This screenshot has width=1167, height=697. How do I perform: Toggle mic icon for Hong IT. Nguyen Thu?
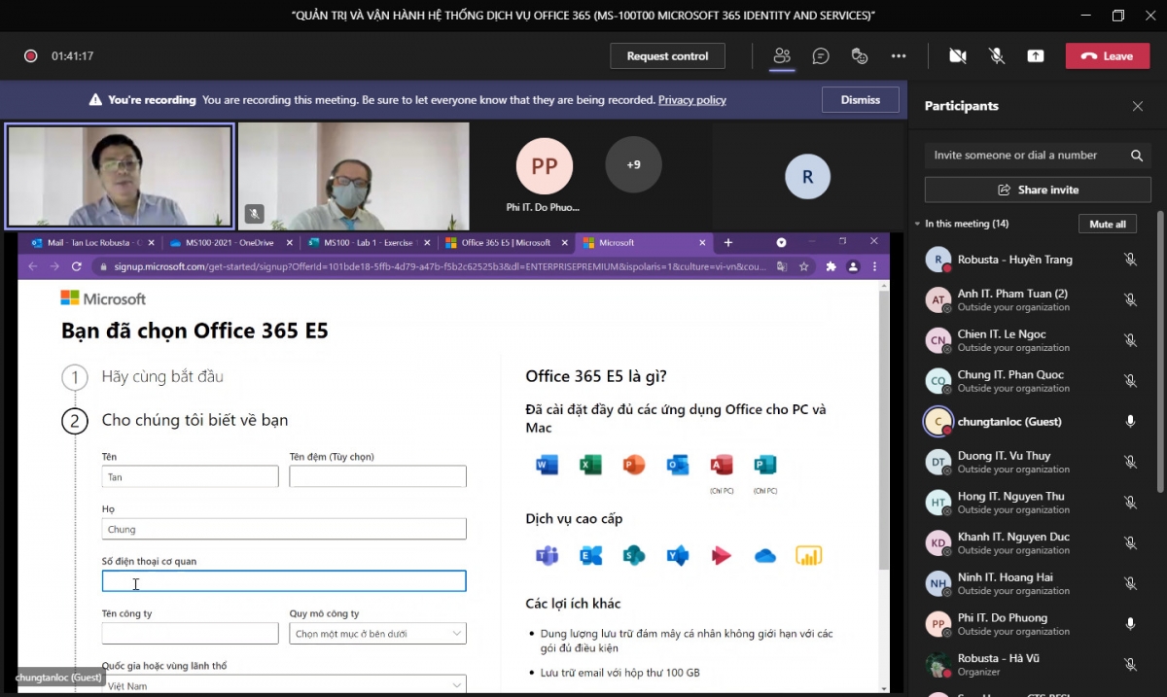1130,503
